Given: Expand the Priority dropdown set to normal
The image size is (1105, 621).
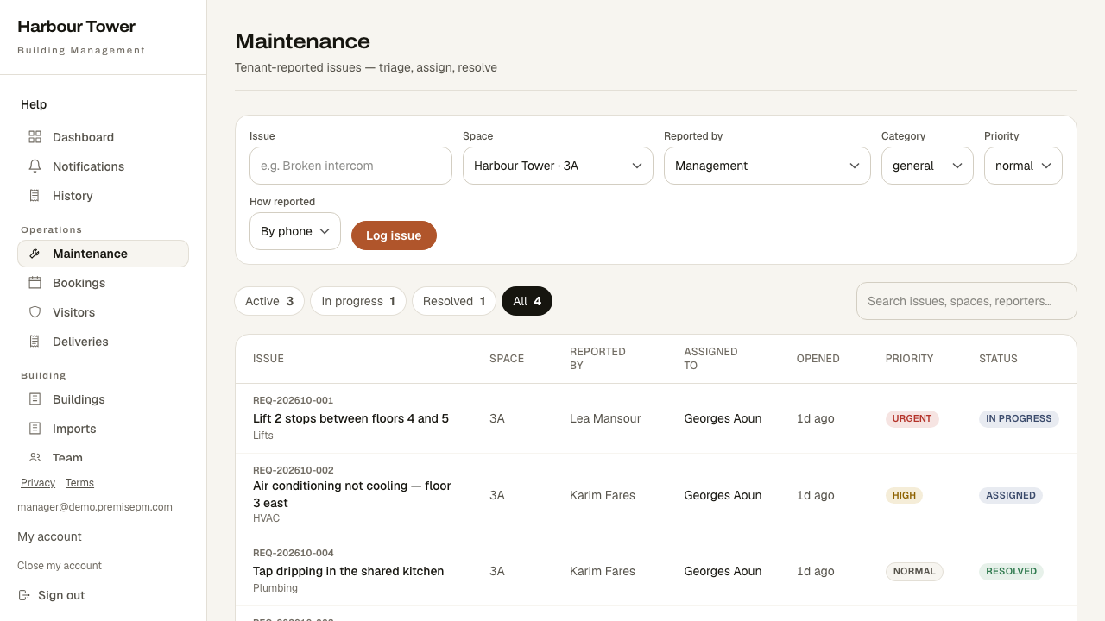Looking at the screenshot, I should [x=1023, y=166].
